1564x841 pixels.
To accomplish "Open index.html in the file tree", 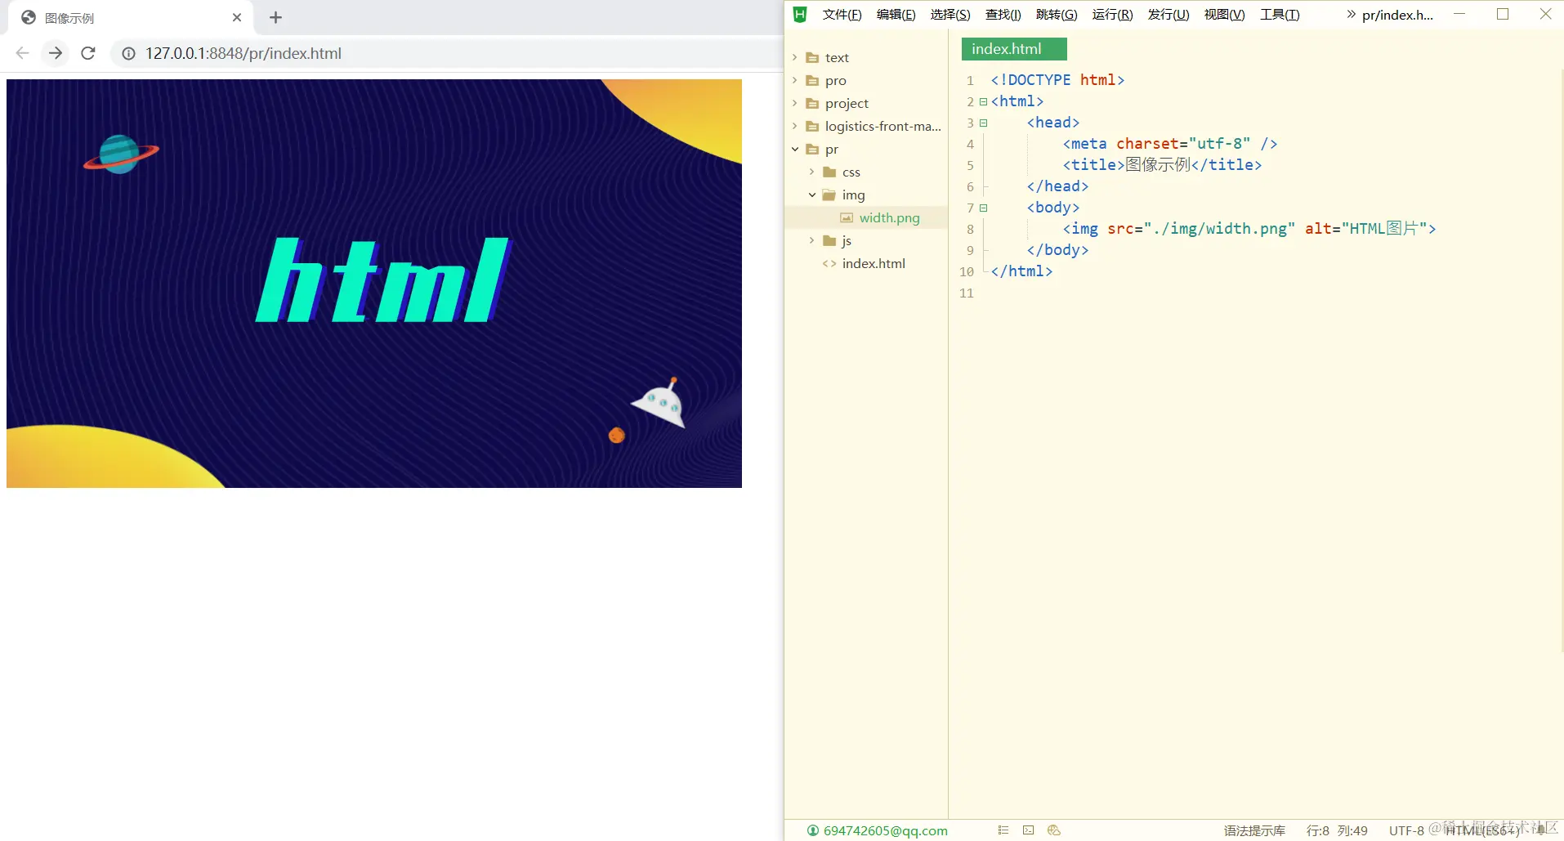I will coord(874,263).
